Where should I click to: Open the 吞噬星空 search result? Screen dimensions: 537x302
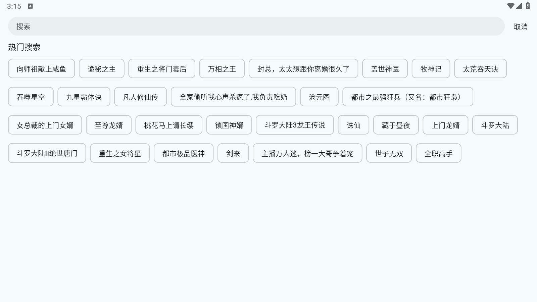point(31,97)
